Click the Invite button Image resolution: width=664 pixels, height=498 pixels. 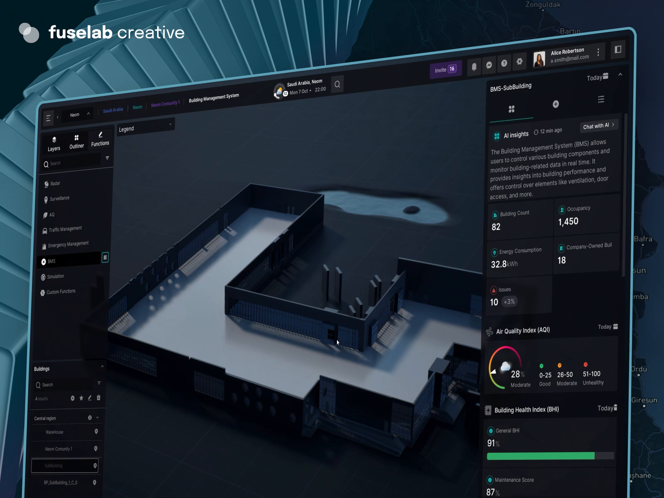click(445, 69)
